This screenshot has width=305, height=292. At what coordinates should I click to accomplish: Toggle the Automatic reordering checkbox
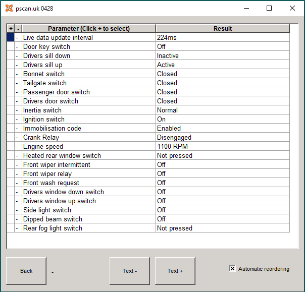point(232,268)
